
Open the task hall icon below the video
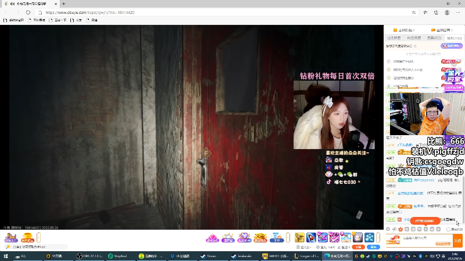click(x=11, y=237)
